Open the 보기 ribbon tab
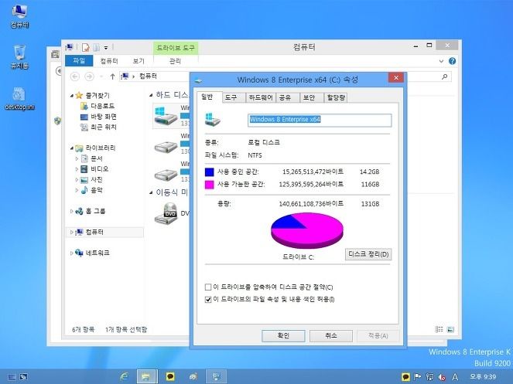 [x=139, y=61]
